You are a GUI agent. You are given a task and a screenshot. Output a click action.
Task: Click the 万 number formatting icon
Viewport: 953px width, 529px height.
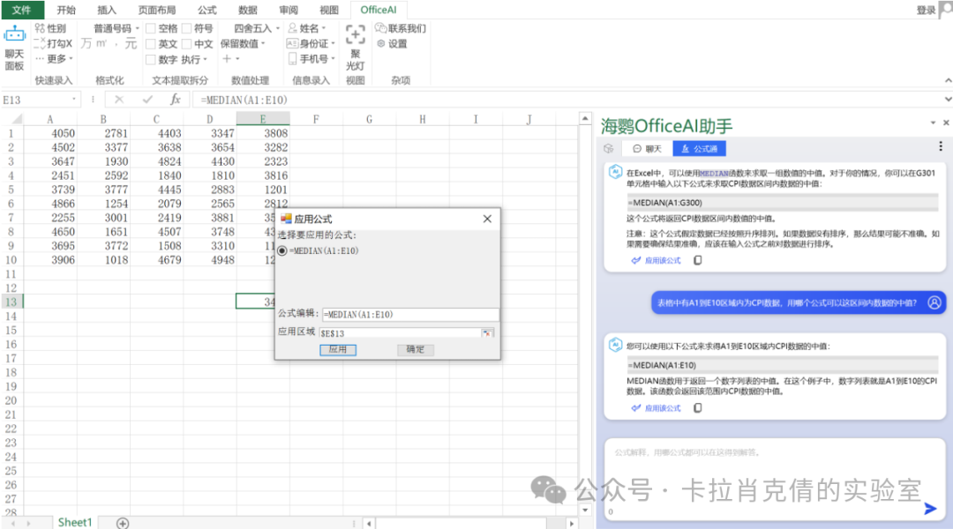[x=86, y=42]
